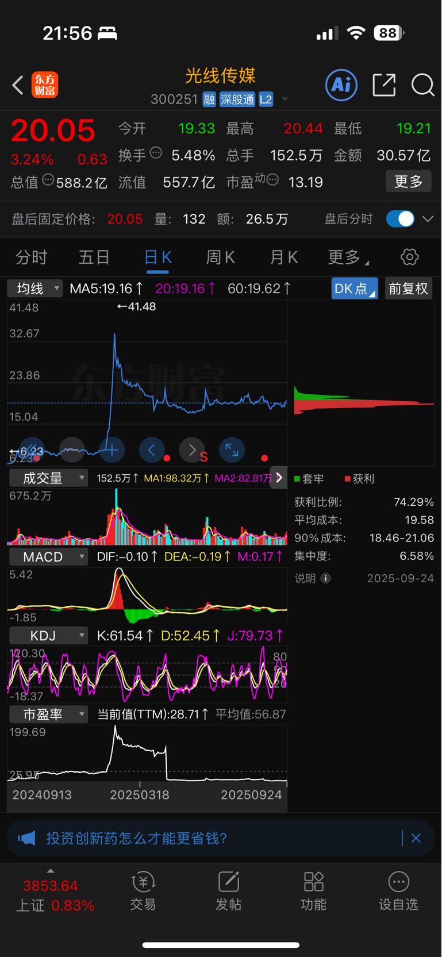
Task: Tap the current price 20.05
Action: click(x=53, y=130)
